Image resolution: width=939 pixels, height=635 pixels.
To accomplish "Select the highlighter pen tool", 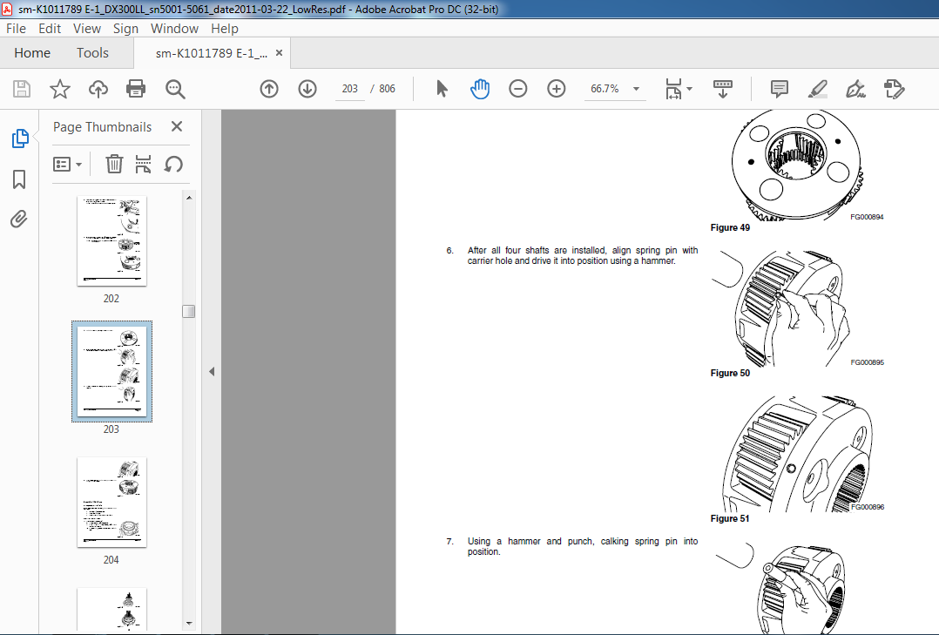I will tap(817, 89).
